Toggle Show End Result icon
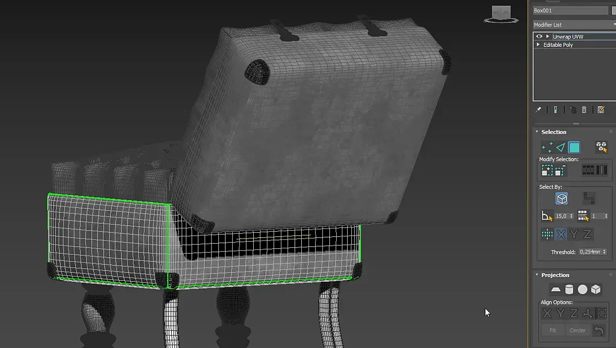 [555, 110]
